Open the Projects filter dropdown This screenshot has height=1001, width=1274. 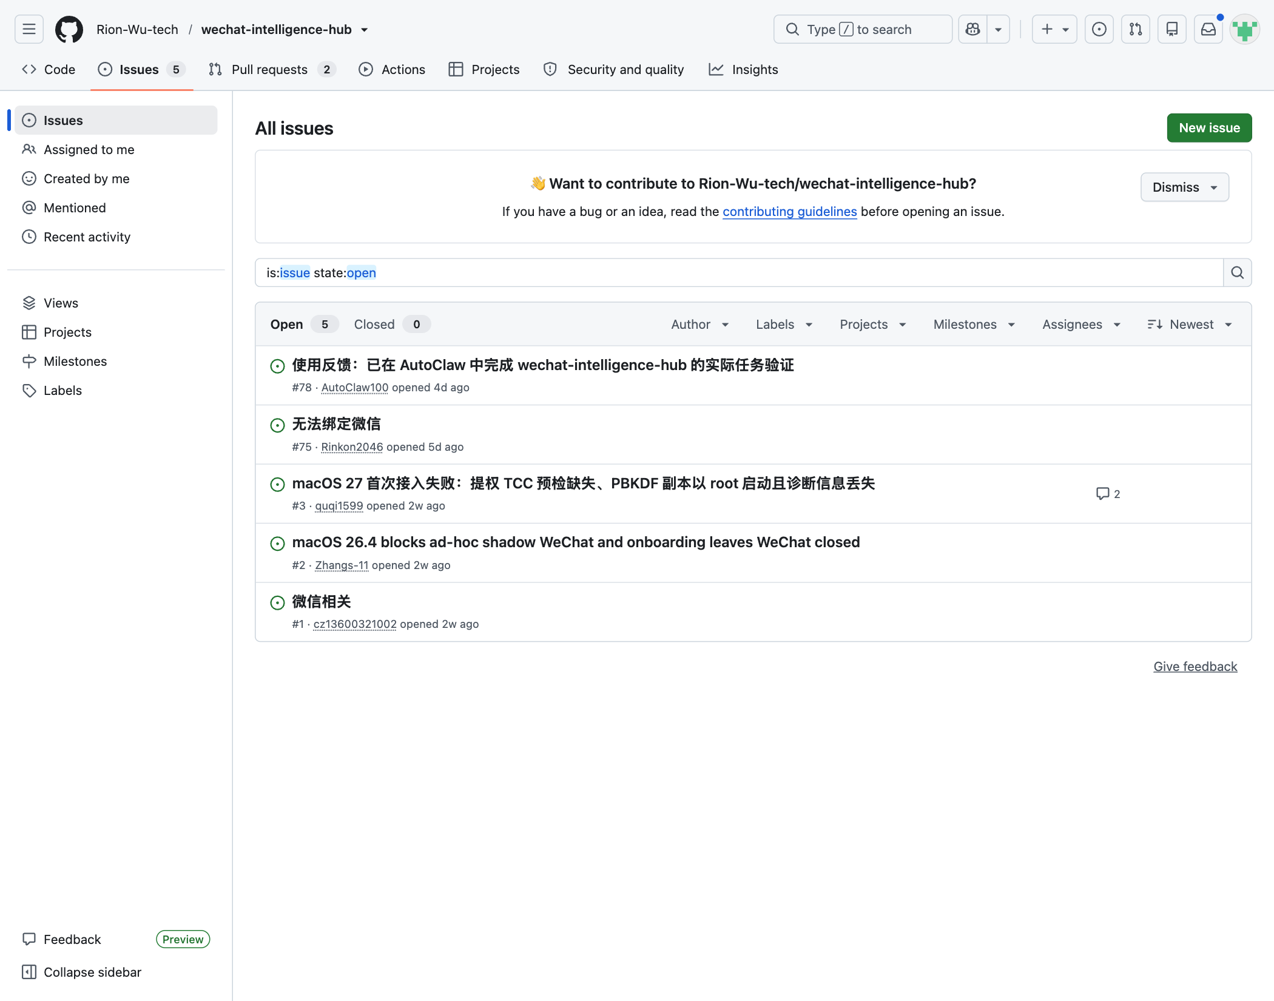(x=873, y=325)
